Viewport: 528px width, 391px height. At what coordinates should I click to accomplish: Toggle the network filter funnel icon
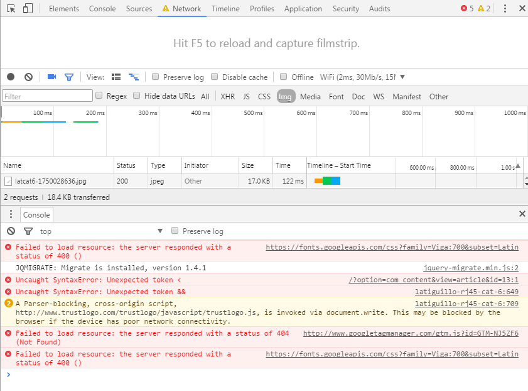pyautogui.click(x=69, y=77)
